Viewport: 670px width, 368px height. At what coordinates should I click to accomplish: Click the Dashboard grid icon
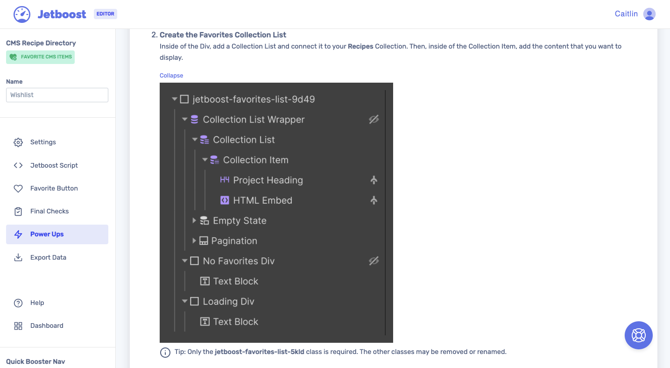pos(18,326)
